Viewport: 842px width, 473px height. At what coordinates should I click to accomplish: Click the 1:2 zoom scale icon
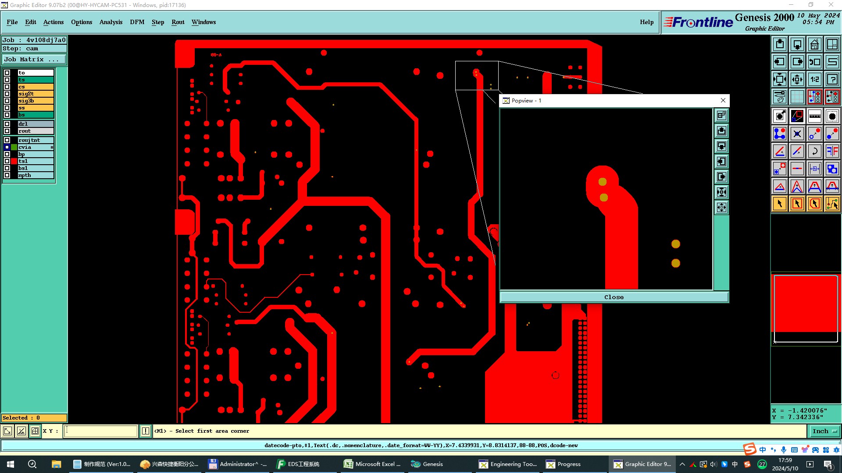point(814,79)
